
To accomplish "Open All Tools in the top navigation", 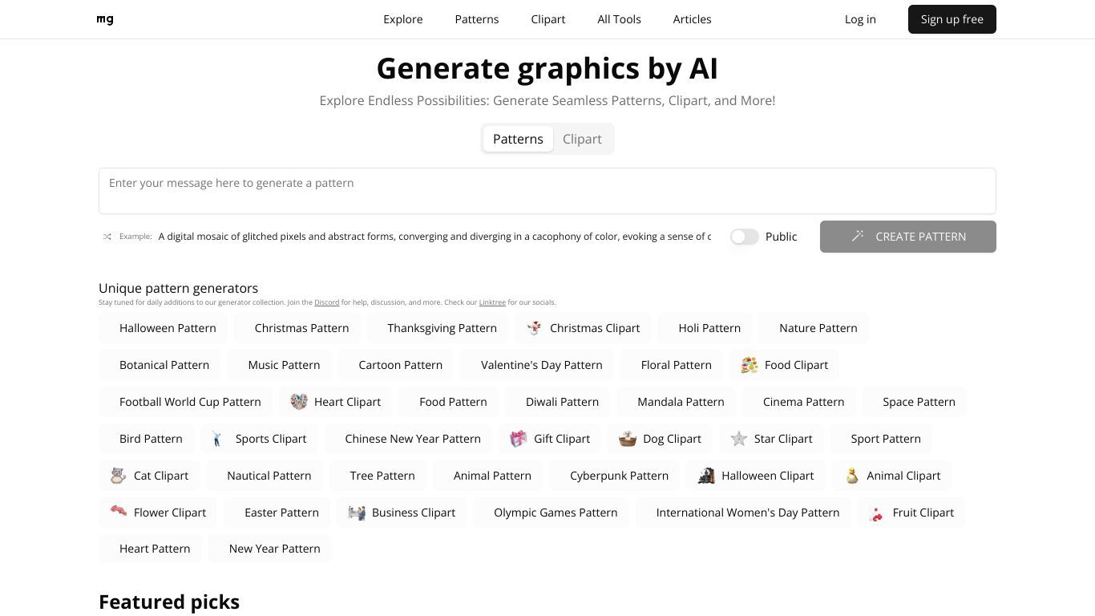I will (619, 19).
